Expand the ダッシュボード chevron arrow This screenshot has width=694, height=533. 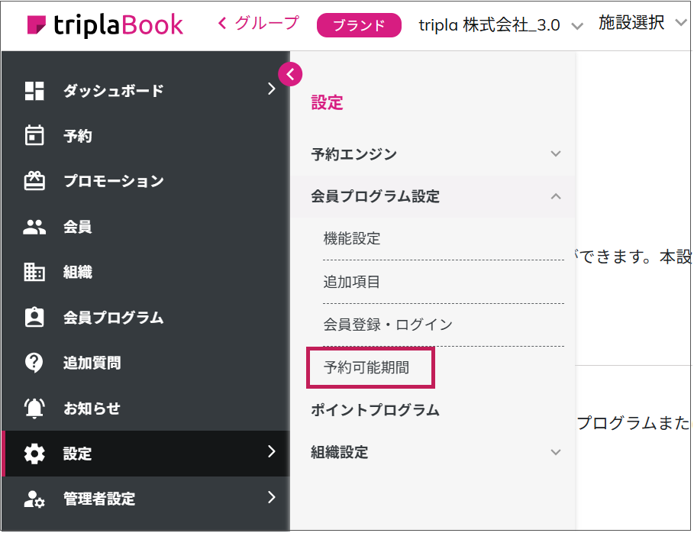tap(272, 89)
